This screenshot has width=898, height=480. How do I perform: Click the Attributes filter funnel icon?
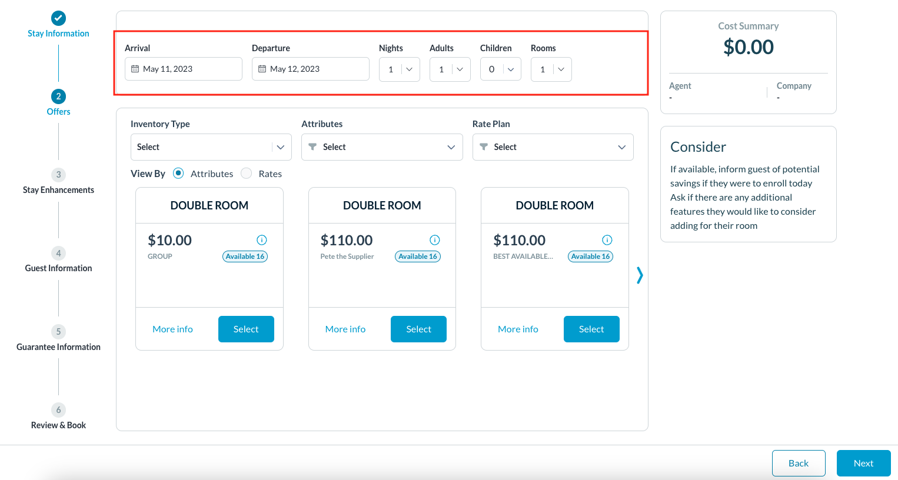click(x=312, y=147)
